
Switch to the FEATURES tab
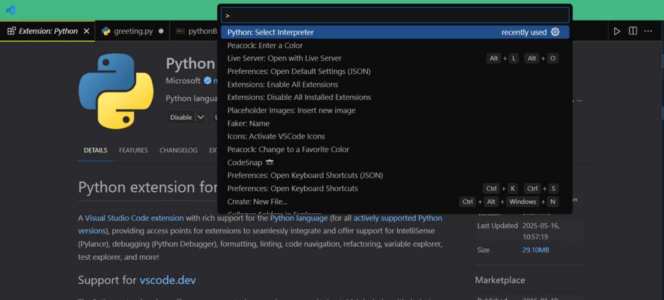click(x=133, y=150)
